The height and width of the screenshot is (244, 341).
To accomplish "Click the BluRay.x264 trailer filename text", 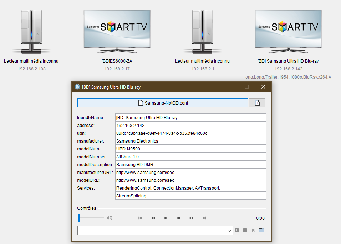I will pos(288,77).
